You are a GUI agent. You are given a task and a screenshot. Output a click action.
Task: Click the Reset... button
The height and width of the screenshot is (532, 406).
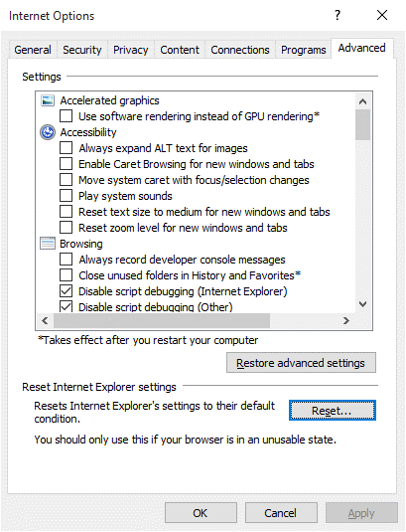click(x=333, y=411)
